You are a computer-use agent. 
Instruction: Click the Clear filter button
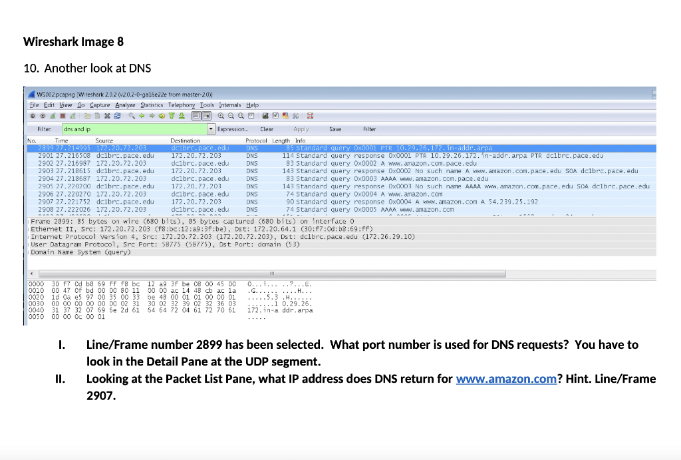coord(267,129)
